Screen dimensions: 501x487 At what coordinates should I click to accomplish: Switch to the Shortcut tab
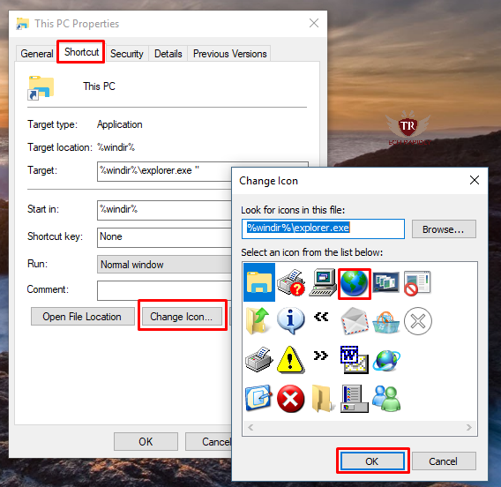tap(81, 52)
